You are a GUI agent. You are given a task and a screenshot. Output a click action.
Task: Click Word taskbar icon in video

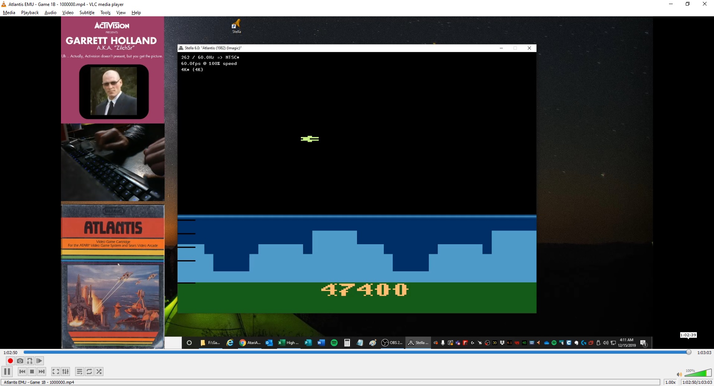[321, 343]
